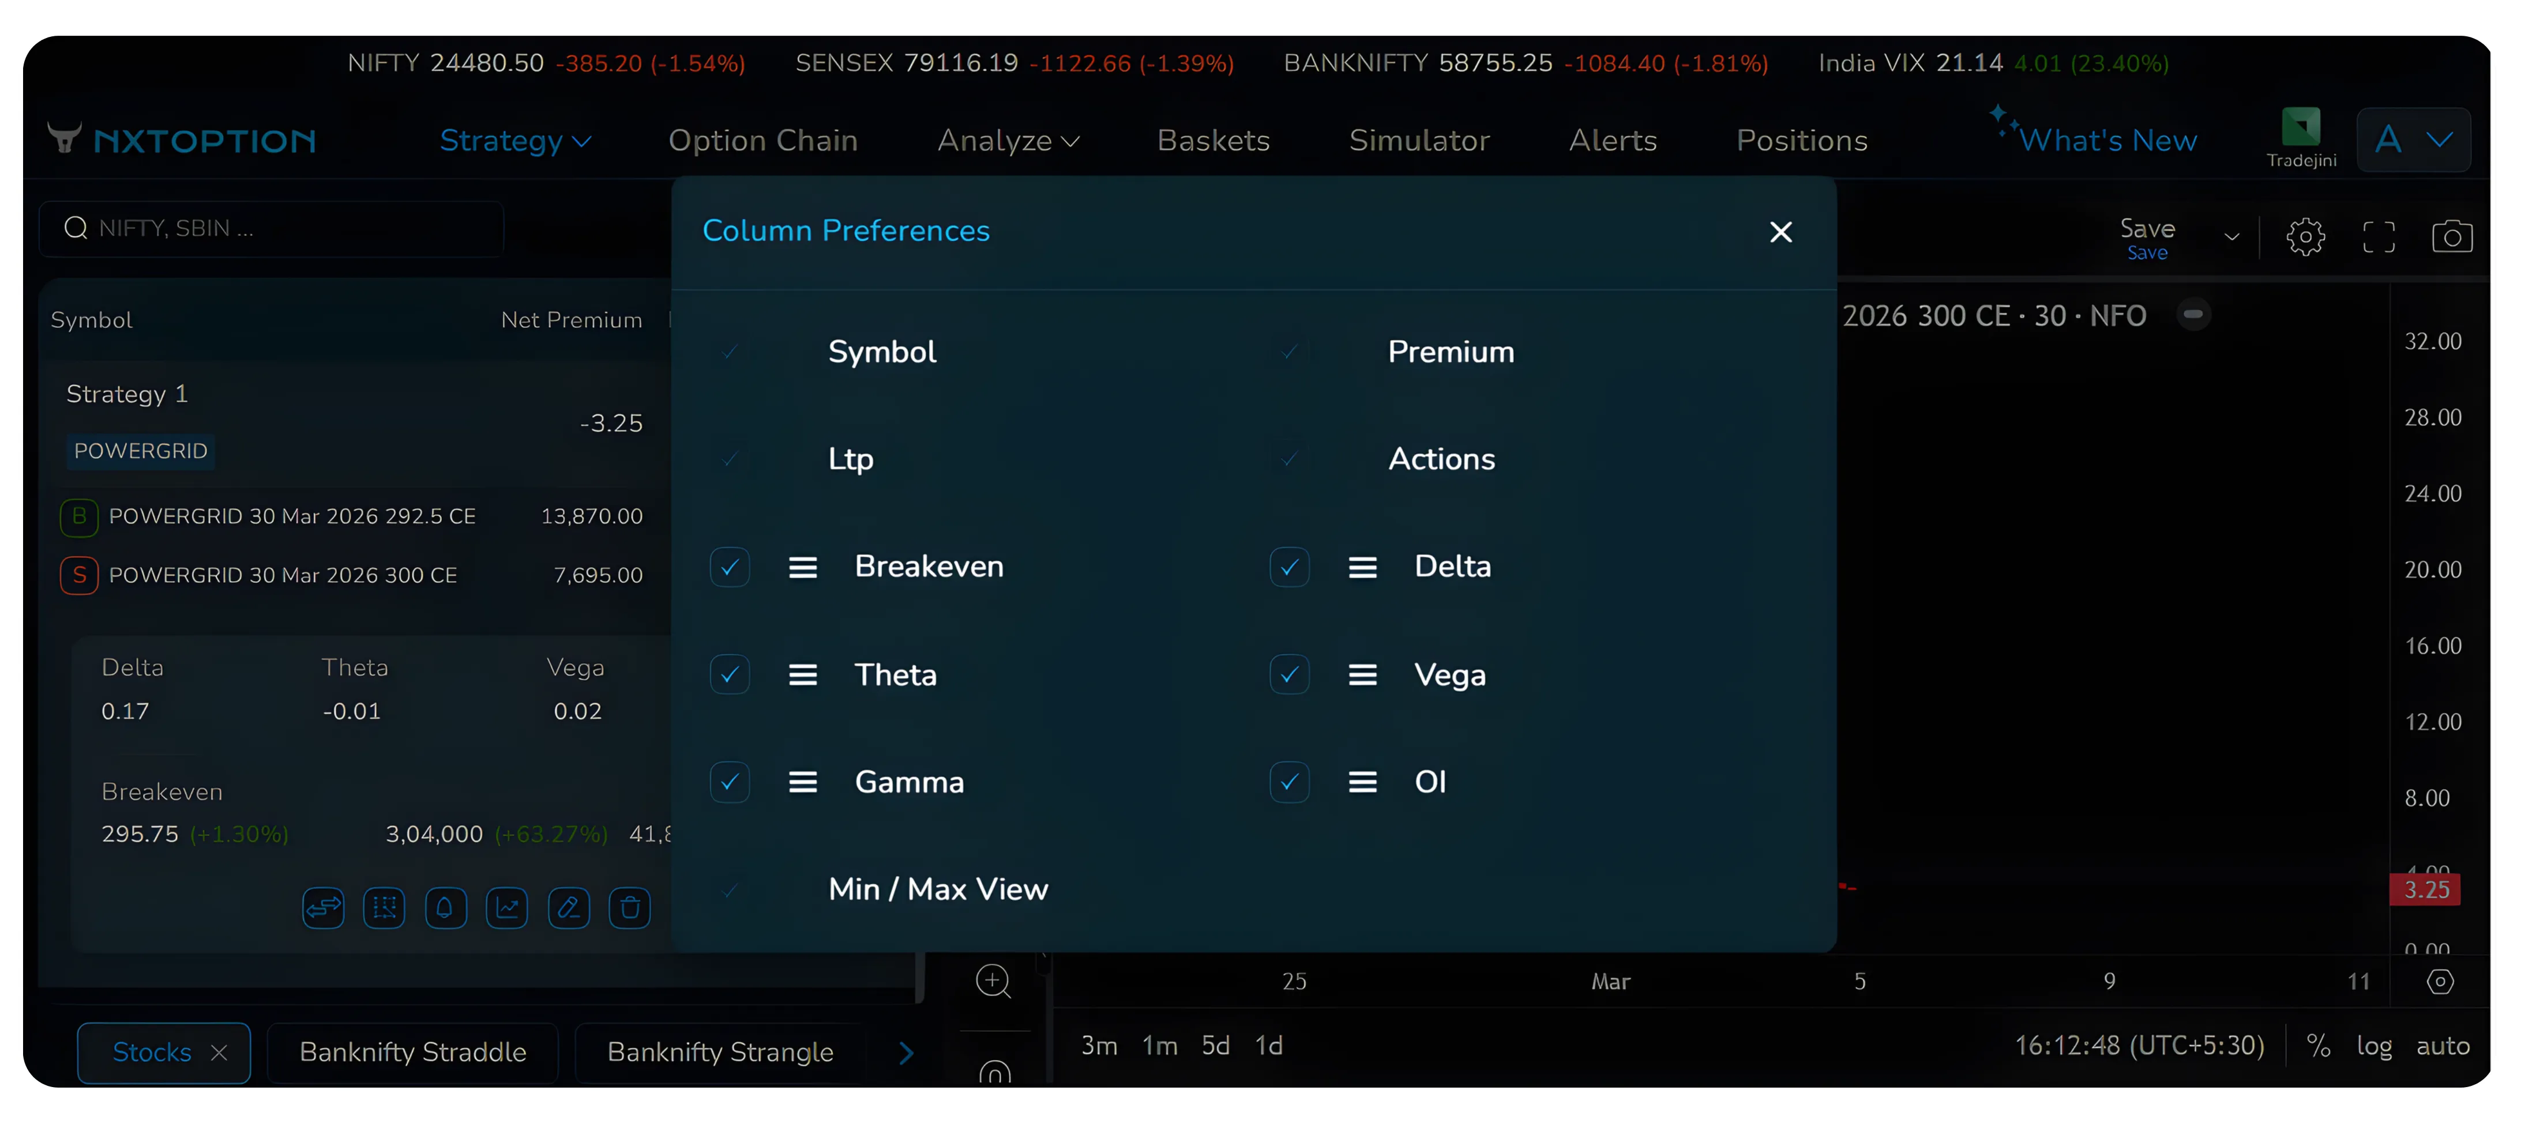Click the zoom magnifier icon near the chart

click(994, 980)
